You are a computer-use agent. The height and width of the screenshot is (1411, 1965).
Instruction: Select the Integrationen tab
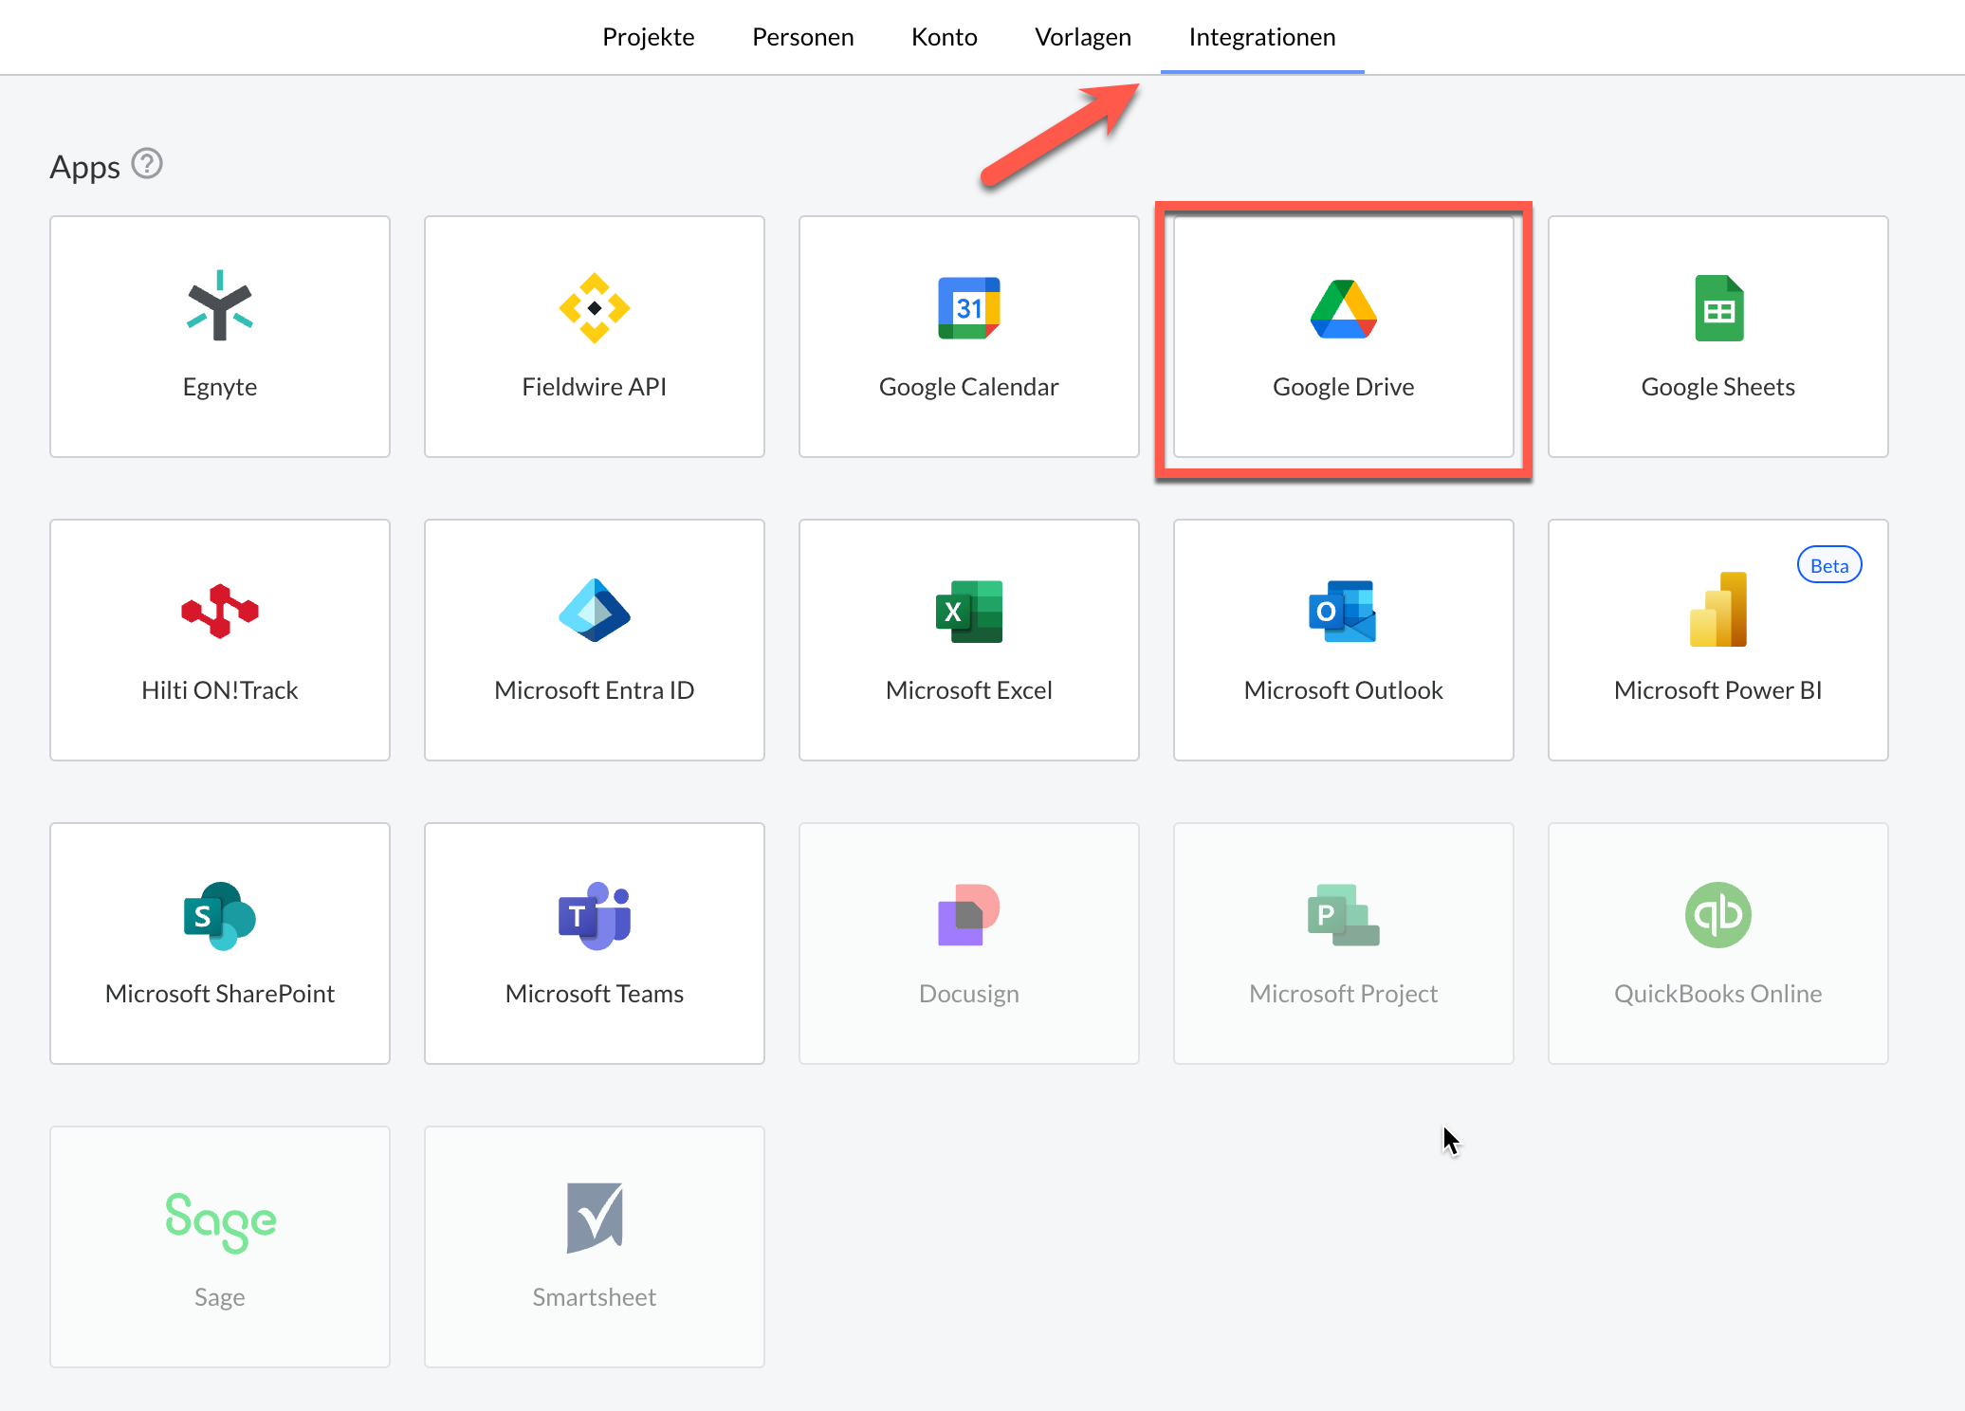tap(1262, 37)
